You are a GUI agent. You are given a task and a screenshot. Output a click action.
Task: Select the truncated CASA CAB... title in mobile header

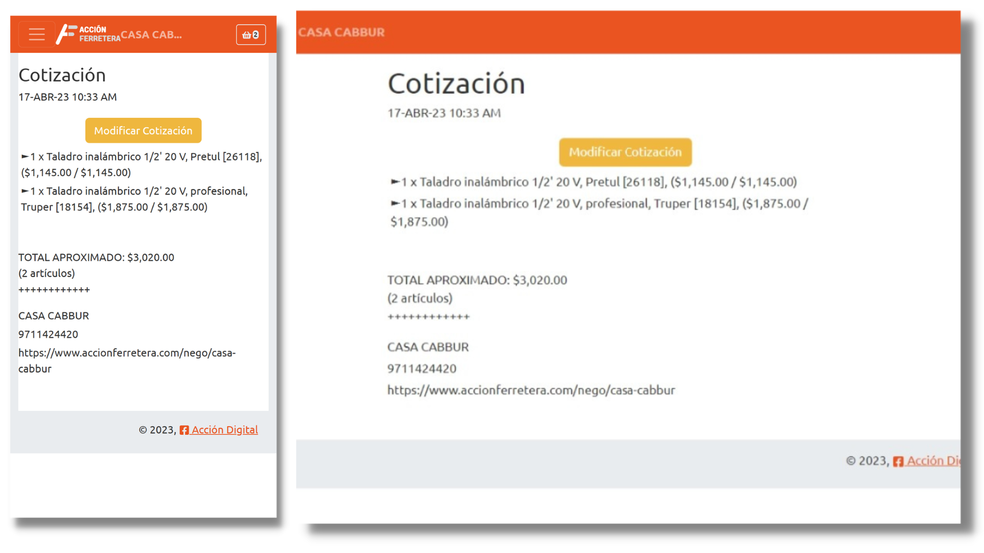click(x=151, y=35)
